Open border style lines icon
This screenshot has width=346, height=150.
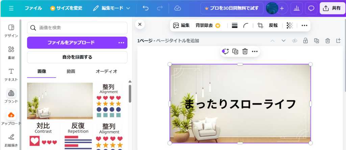point(234,26)
